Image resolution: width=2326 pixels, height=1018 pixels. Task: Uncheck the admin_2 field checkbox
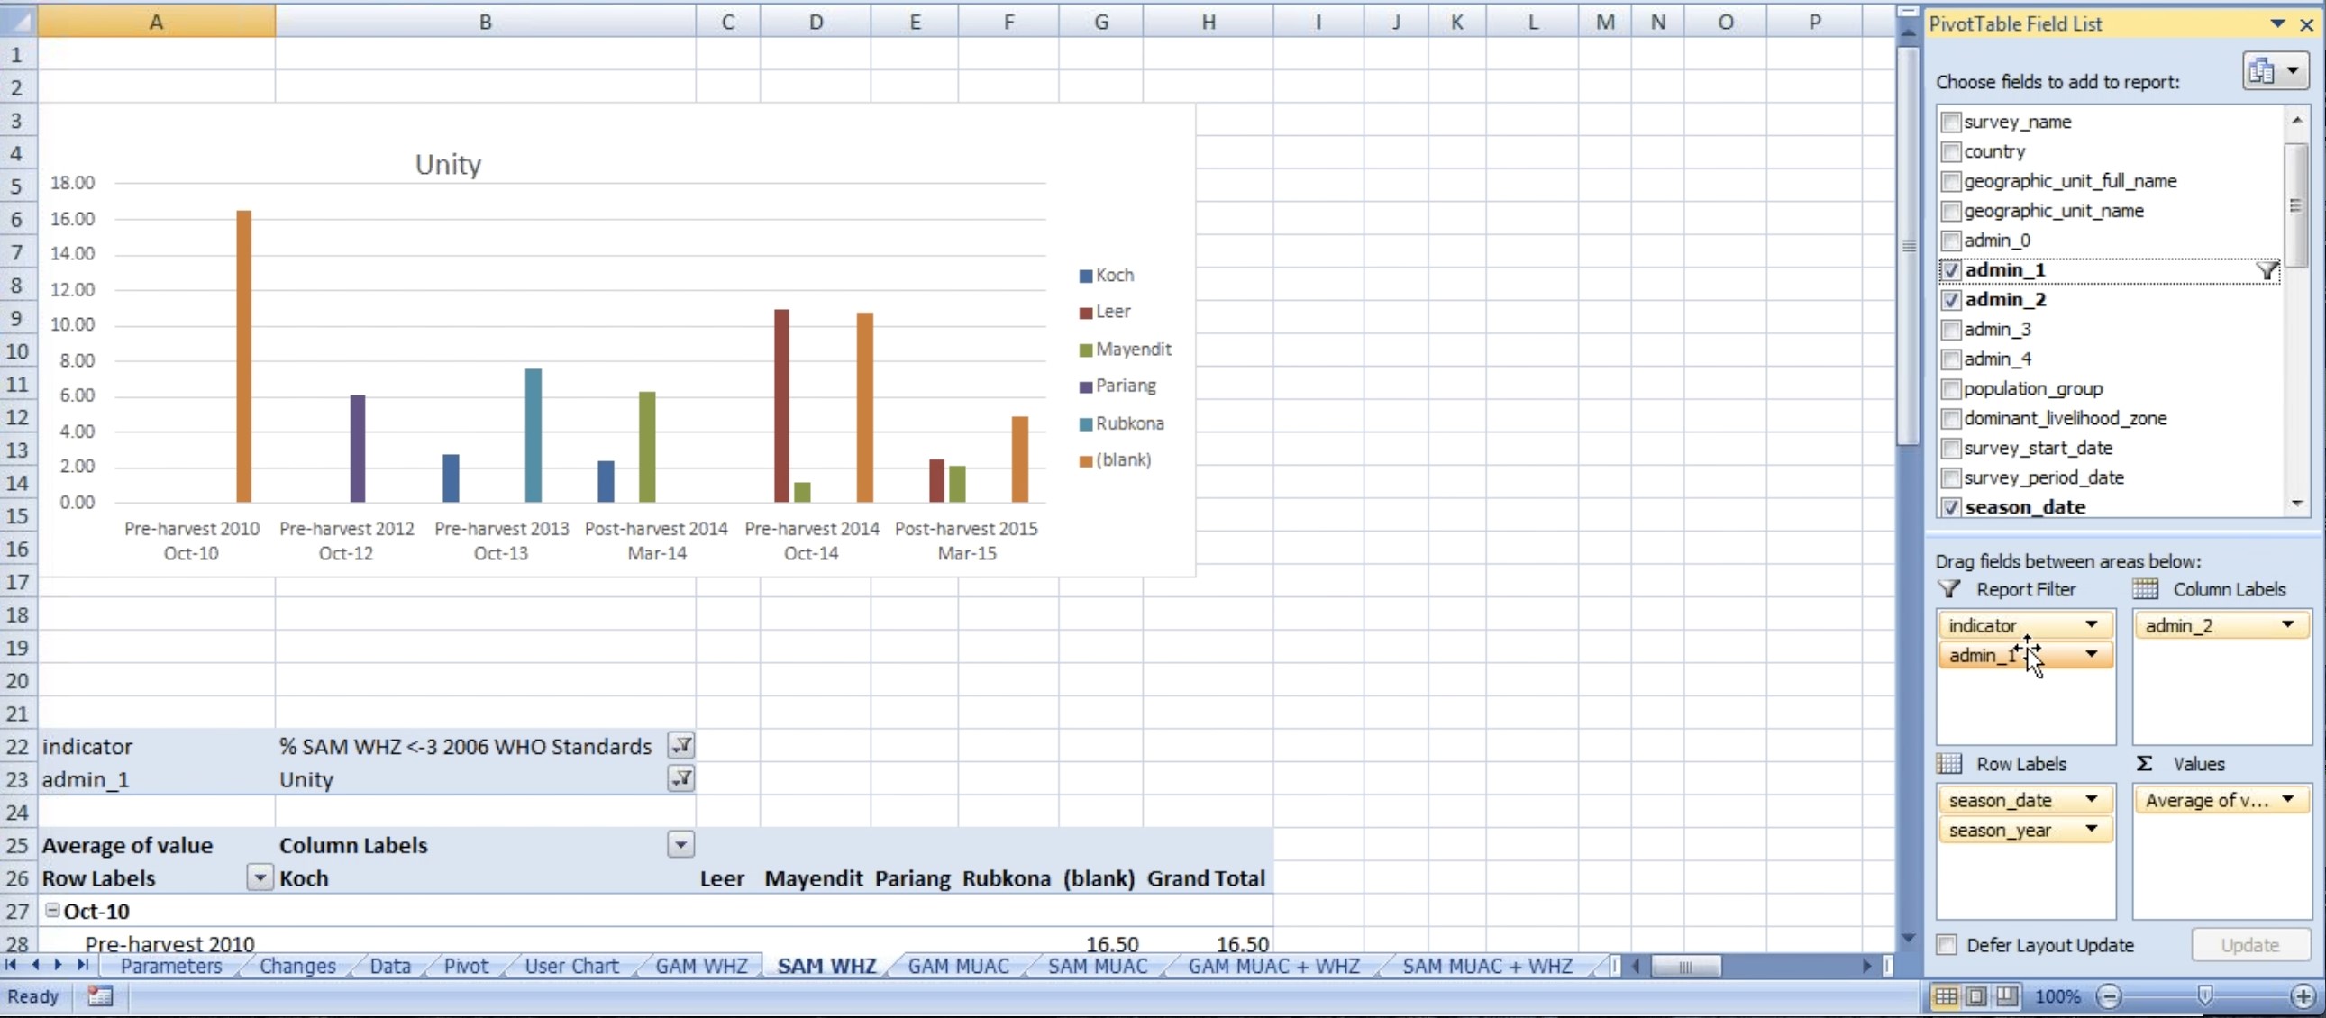(x=1950, y=300)
